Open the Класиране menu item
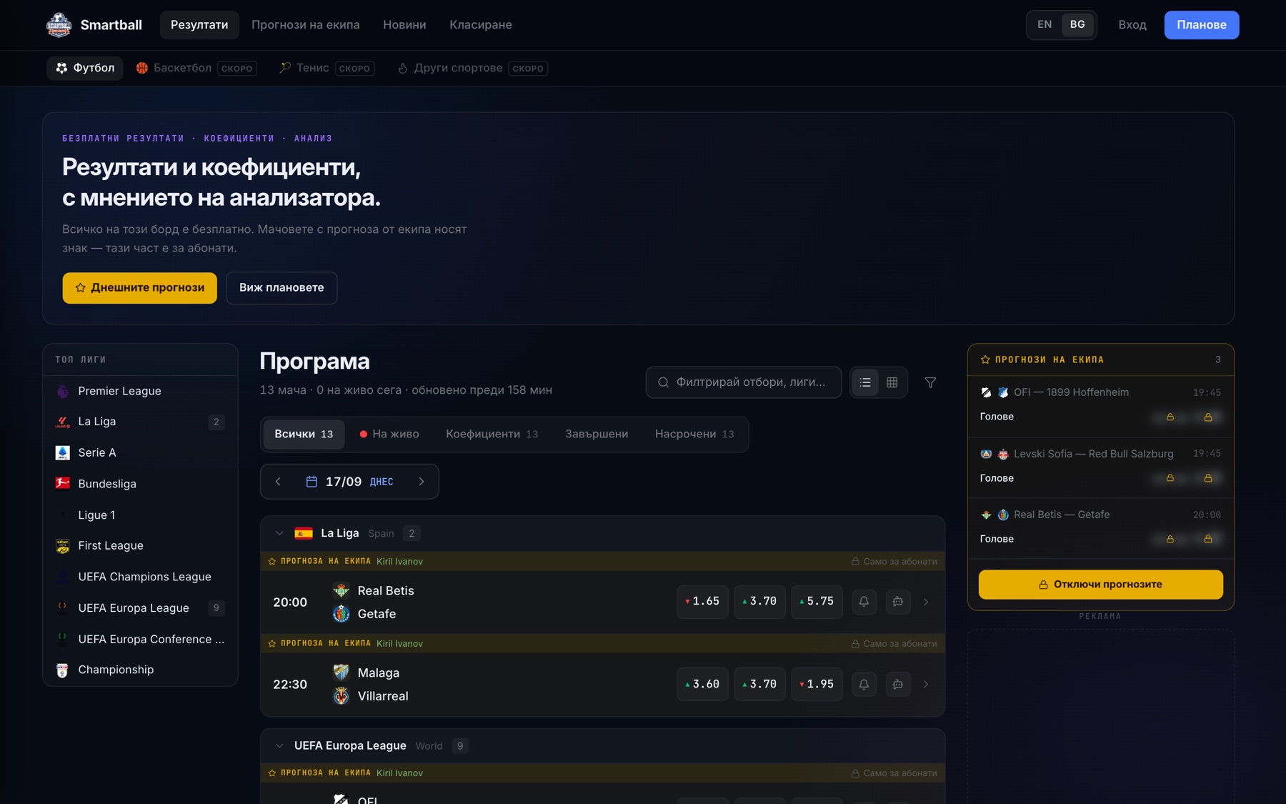The image size is (1286, 804). click(x=481, y=25)
